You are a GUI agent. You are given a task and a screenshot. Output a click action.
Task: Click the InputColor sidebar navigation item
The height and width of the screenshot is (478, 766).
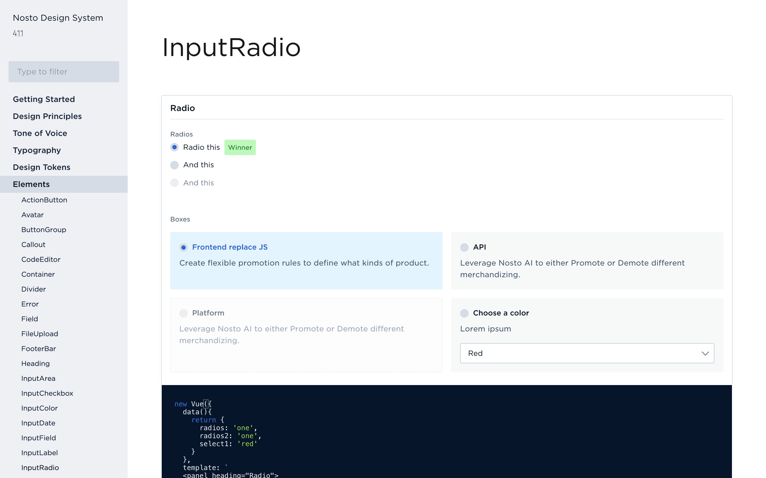point(39,408)
